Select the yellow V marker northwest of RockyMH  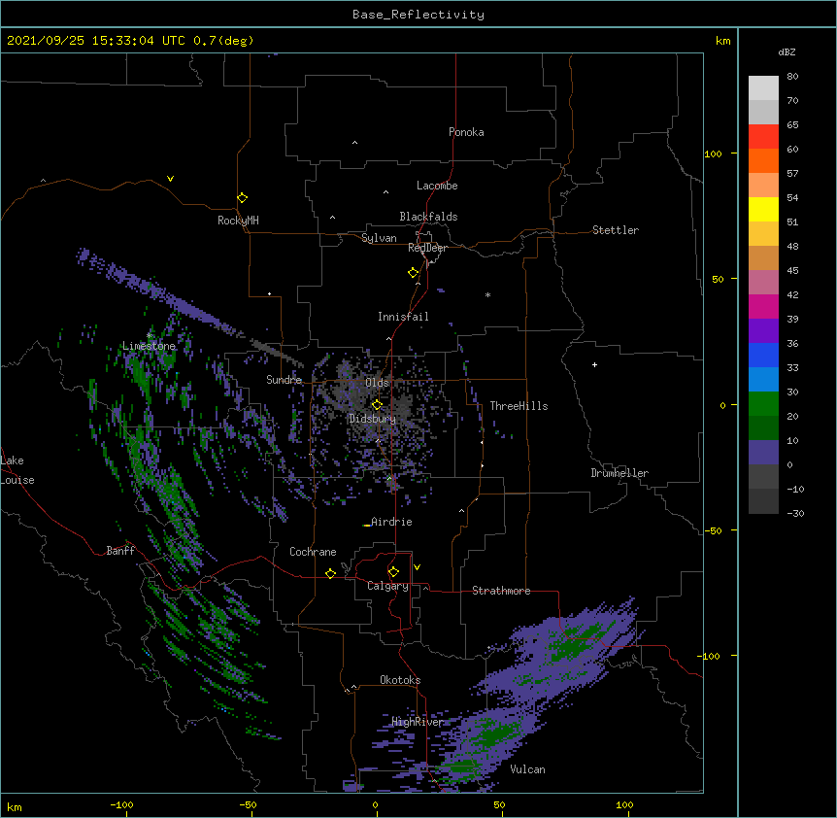[170, 179]
